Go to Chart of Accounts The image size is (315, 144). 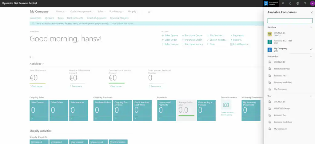click(97, 18)
